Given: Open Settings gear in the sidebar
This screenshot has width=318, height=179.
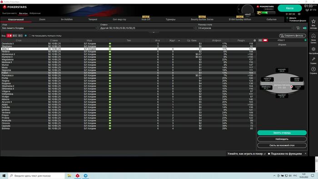Looking at the screenshot, I should [x=313, y=49].
